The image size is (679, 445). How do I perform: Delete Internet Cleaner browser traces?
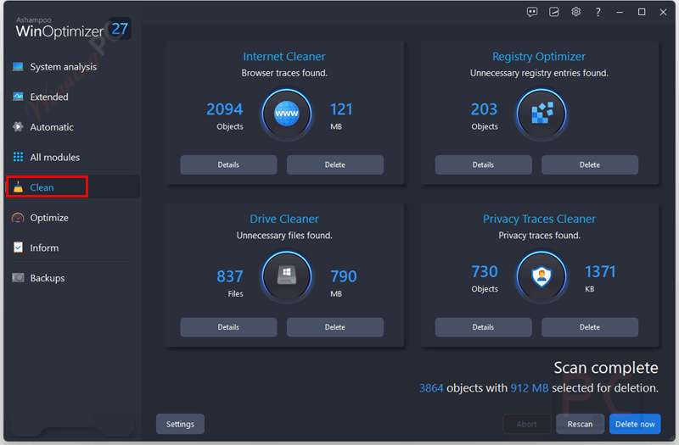coord(335,164)
